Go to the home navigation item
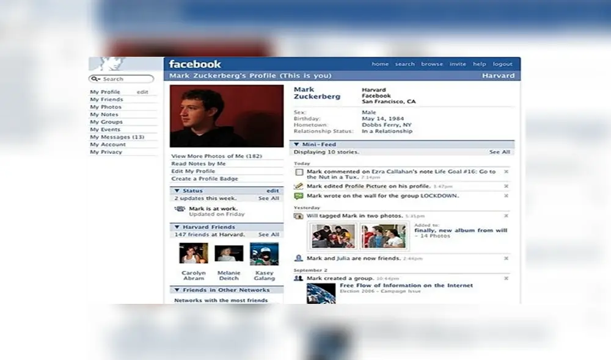This screenshot has width=611, height=360. tap(380, 63)
